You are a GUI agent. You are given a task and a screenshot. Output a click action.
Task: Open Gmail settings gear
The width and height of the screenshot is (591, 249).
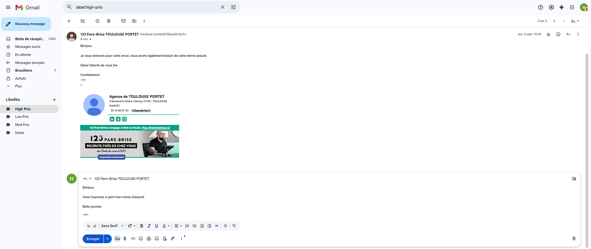point(551,7)
